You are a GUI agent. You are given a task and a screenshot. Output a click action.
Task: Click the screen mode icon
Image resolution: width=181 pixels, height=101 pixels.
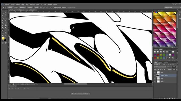[x=6, y=43]
